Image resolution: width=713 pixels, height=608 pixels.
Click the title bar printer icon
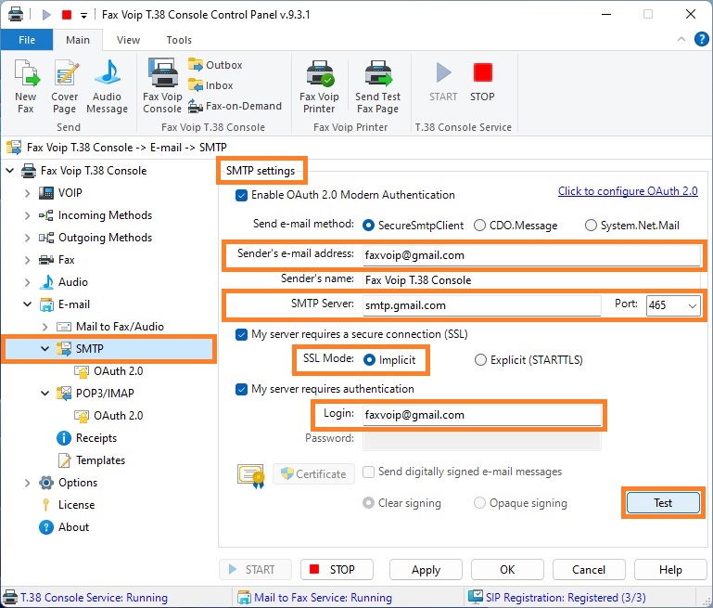[16, 15]
